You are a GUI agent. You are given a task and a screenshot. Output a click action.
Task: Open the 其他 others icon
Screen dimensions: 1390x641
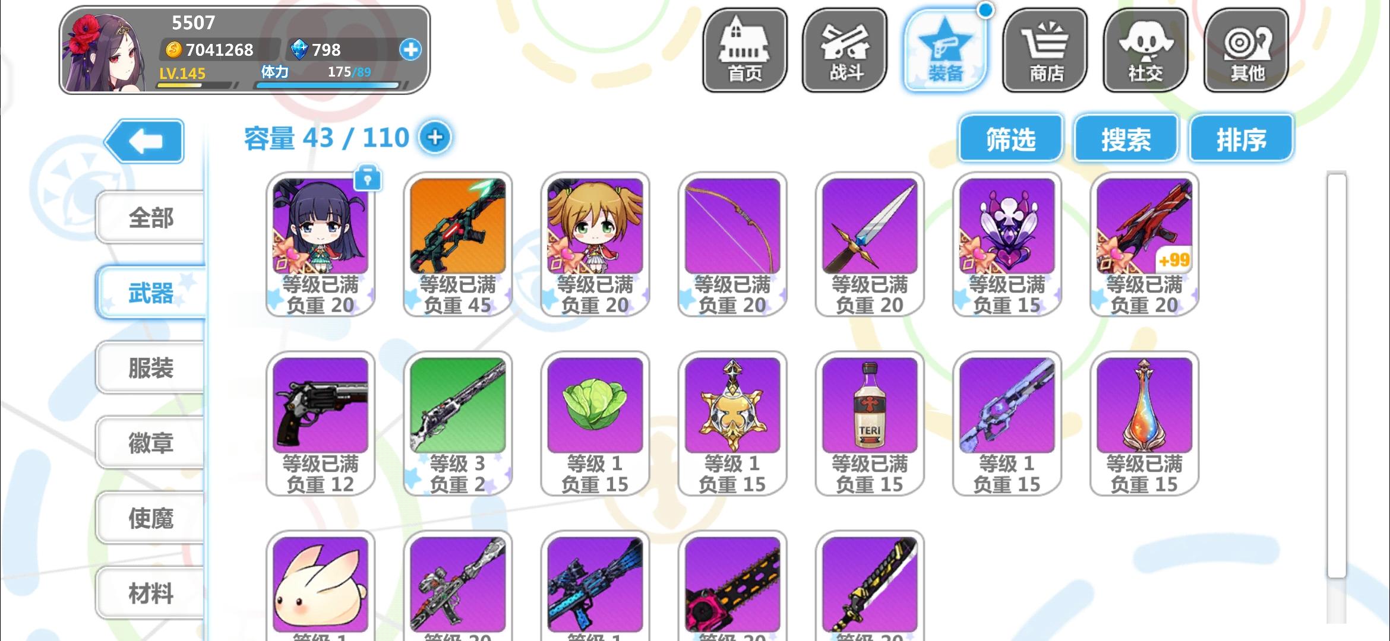point(1246,50)
